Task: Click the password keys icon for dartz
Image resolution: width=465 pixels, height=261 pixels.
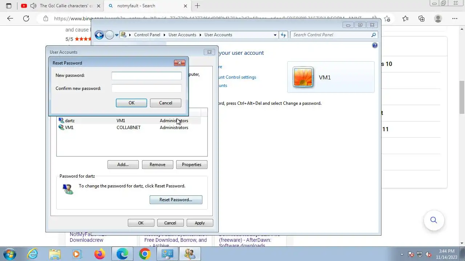Action: pyautogui.click(x=68, y=189)
